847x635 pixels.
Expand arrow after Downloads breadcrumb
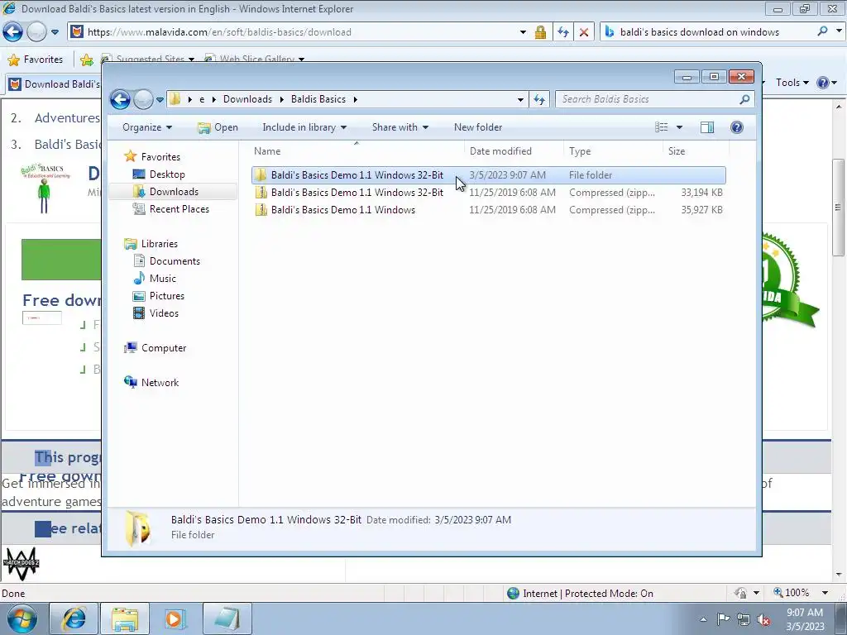click(x=282, y=99)
